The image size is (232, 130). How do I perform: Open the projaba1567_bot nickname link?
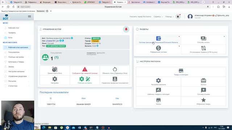tap(53, 41)
